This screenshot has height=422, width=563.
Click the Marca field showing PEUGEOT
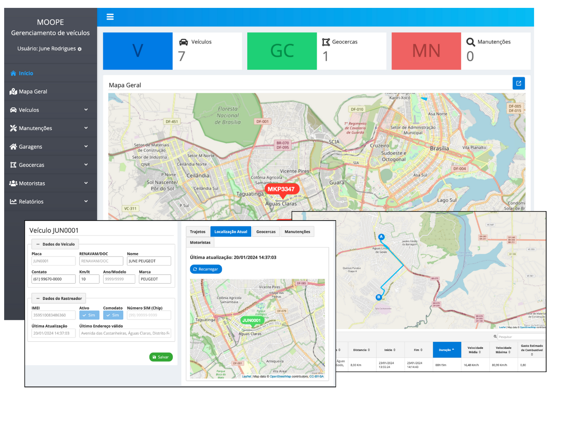(x=155, y=279)
